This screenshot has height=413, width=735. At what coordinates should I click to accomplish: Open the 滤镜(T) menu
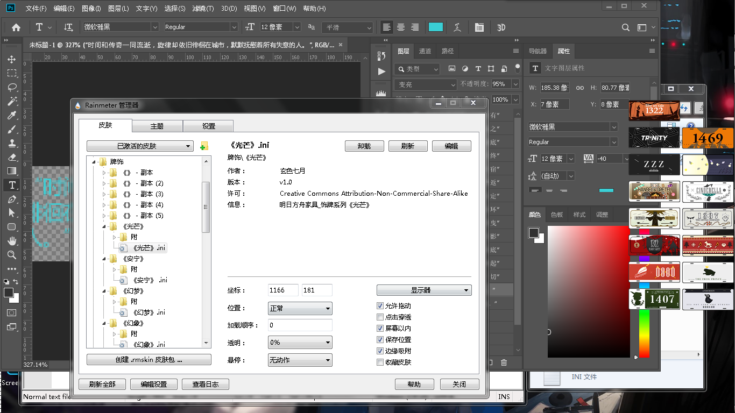point(203,9)
